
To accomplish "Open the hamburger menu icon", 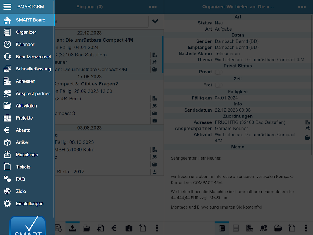I will click(x=7, y=6).
